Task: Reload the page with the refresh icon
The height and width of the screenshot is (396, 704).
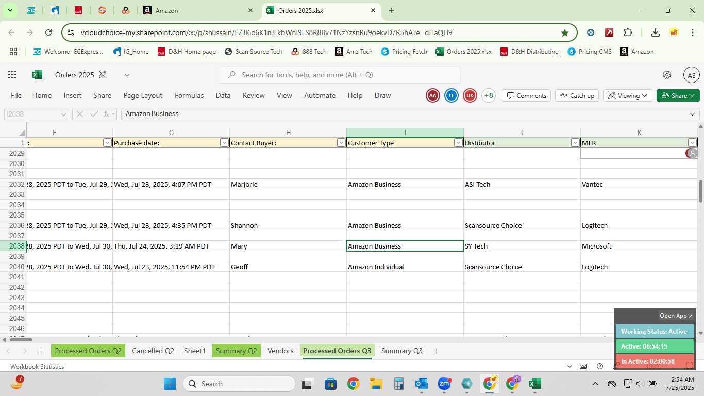Action: click(x=48, y=32)
